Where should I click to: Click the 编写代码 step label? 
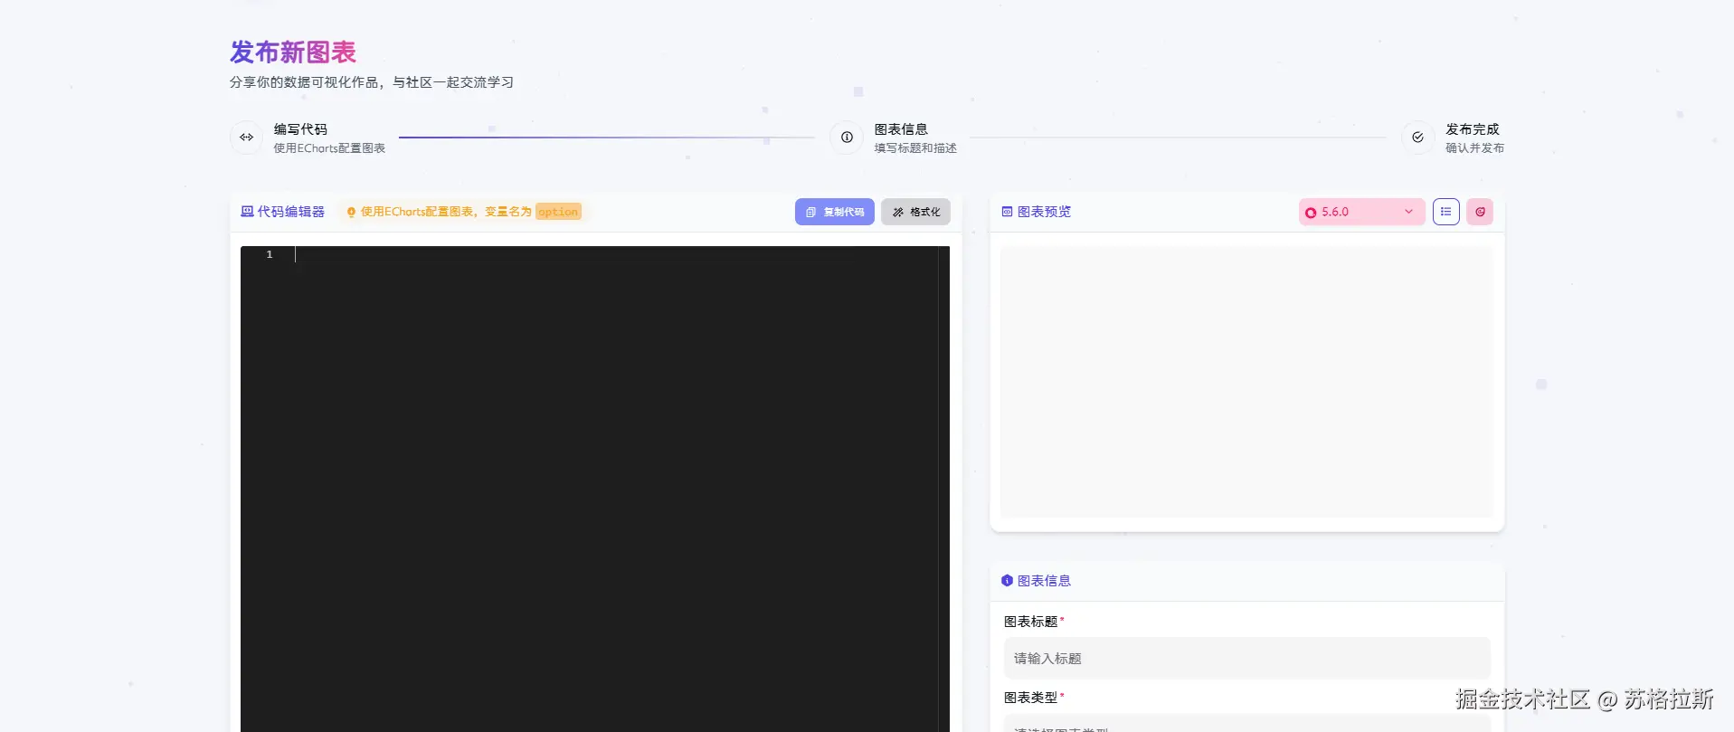300,129
